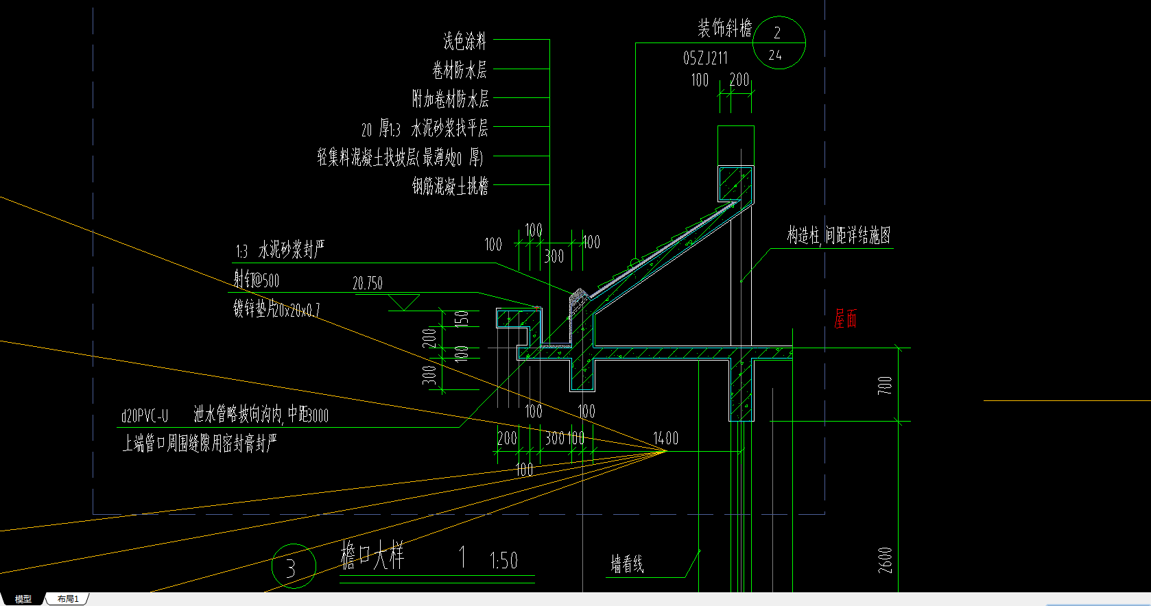Image resolution: width=1151 pixels, height=606 pixels.
Task: Click the 上端管口周围缝隙用密封膏封严 text
Action: click(200, 444)
